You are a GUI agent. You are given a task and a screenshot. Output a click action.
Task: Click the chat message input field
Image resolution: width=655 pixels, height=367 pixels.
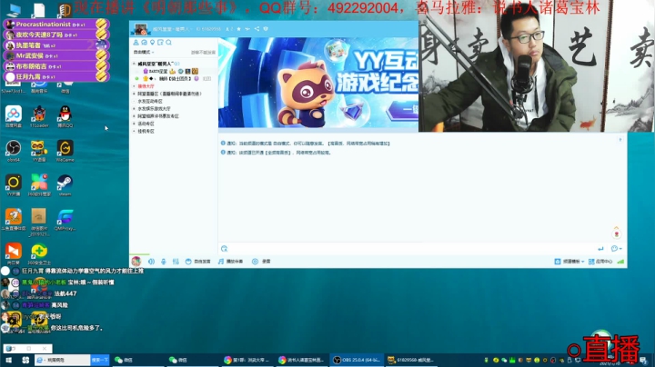click(411, 249)
